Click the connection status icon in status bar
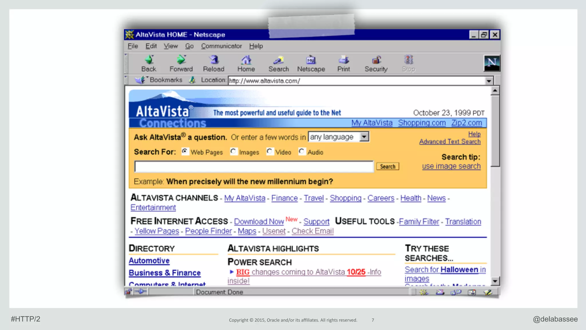586x330 pixels. pos(140,292)
